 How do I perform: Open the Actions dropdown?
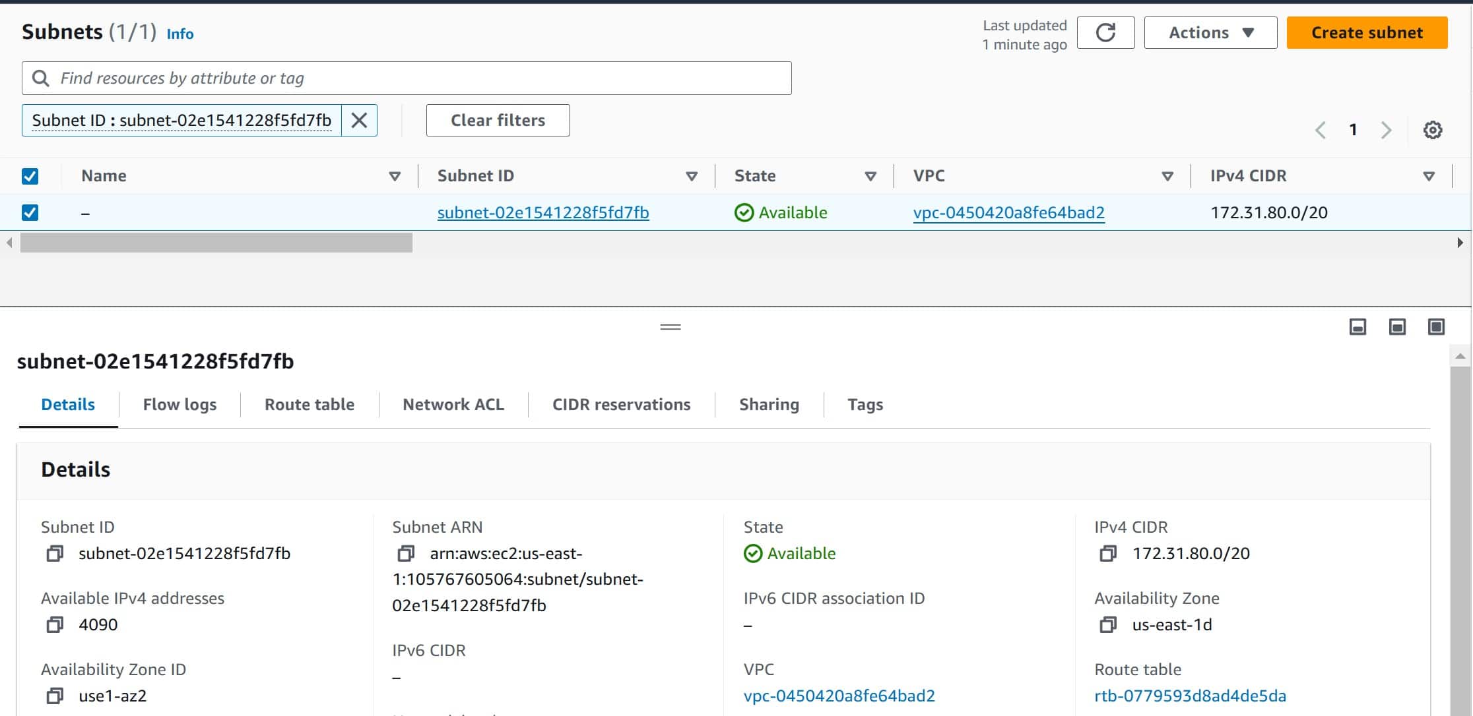tap(1210, 32)
